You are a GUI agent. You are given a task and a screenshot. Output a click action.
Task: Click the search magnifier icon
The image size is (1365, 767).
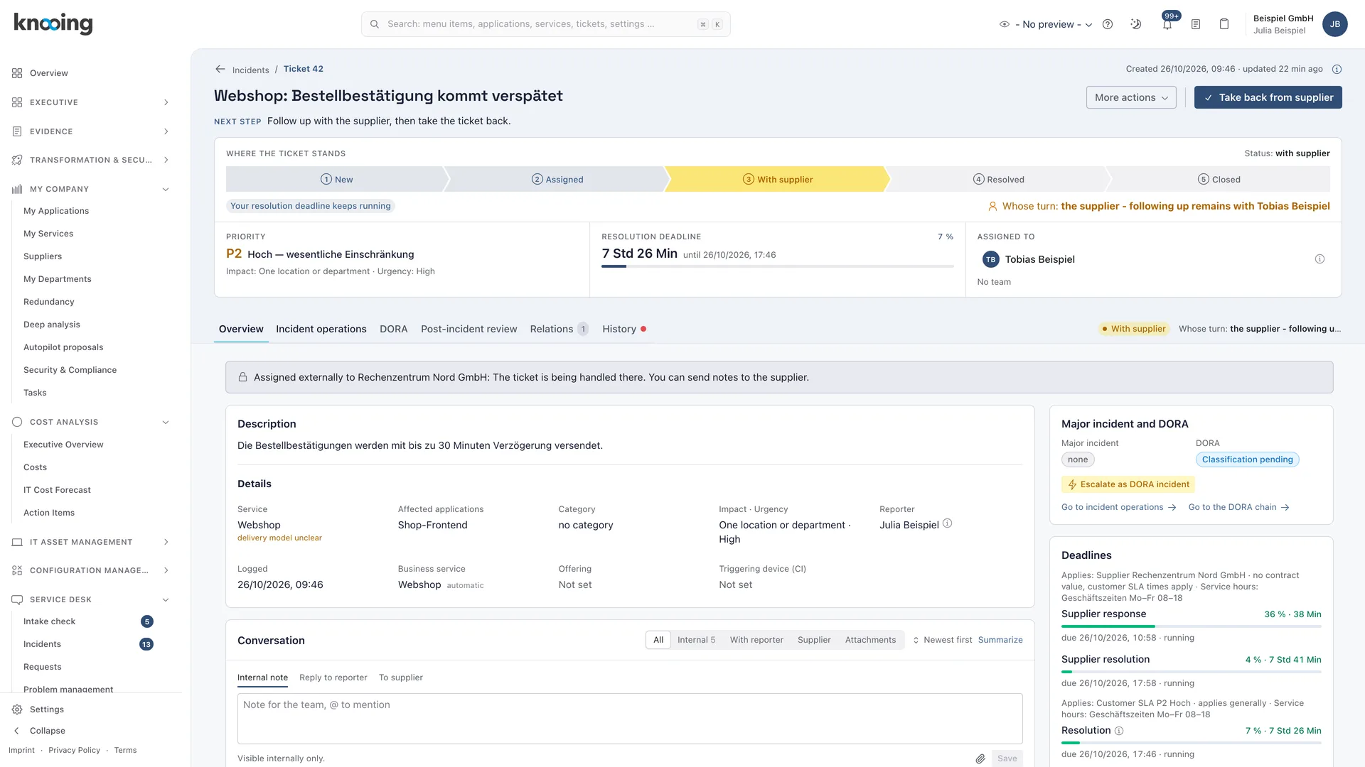[375, 24]
